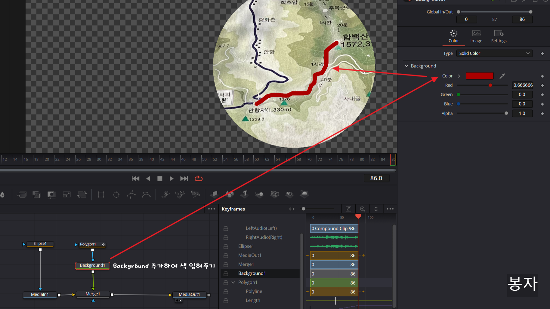Select the Ellipse1 node
This screenshot has height=309, width=550.
(x=40, y=244)
